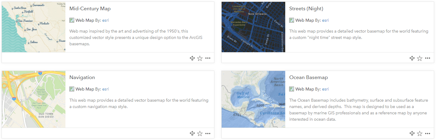Open the Navigation map thumbnail

[33, 99]
